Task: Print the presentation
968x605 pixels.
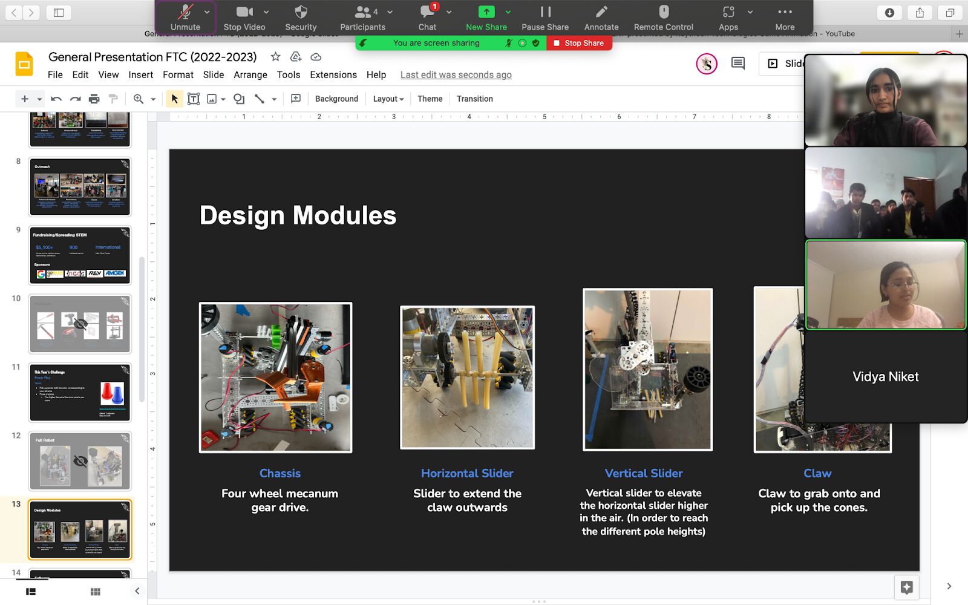Action: coord(94,98)
